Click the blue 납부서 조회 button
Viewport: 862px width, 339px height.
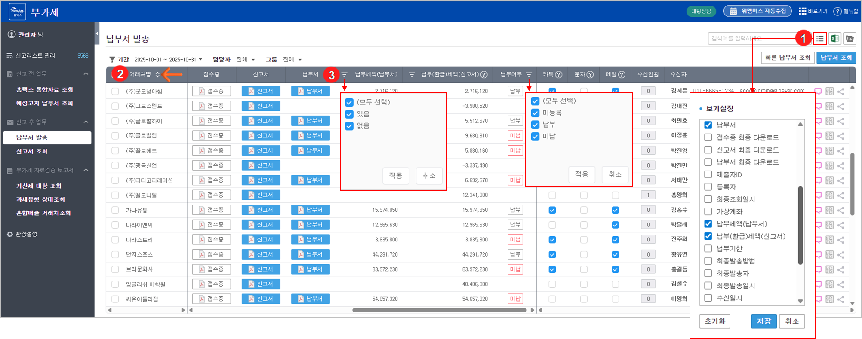click(x=836, y=58)
